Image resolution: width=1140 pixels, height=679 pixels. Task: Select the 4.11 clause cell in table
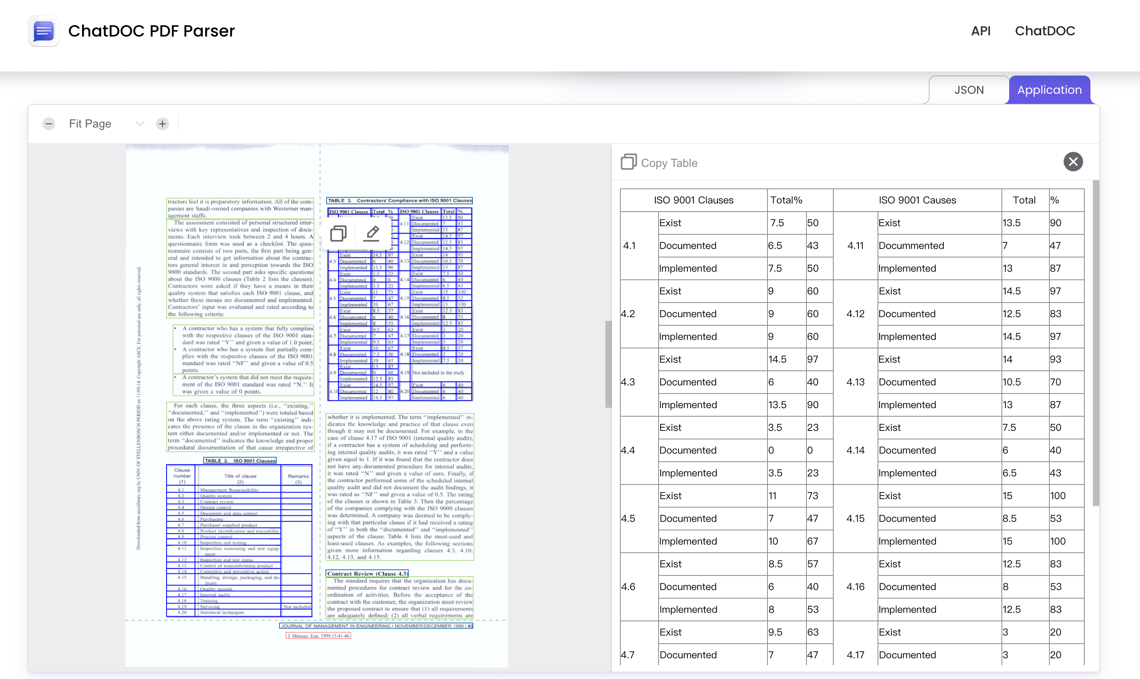point(855,246)
